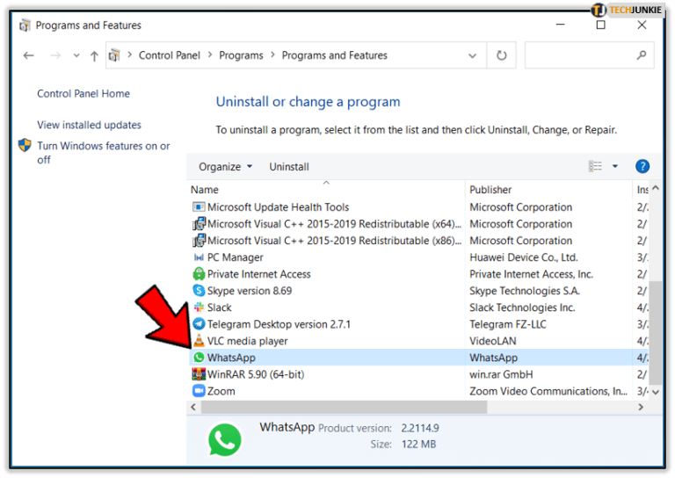675x478 pixels.
Task: Click the Microsoft Update Health Tools icon
Action: coord(199,207)
